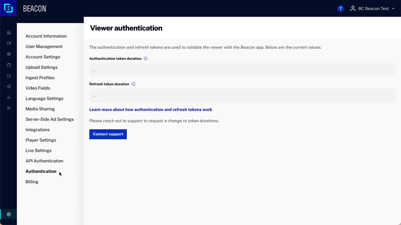
Task: Go to Player Settings
Action: click(x=41, y=140)
